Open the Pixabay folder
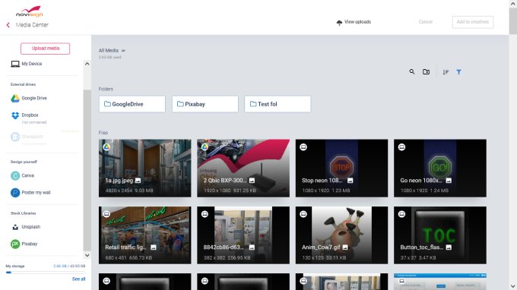517x290 pixels. coord(205,104)
